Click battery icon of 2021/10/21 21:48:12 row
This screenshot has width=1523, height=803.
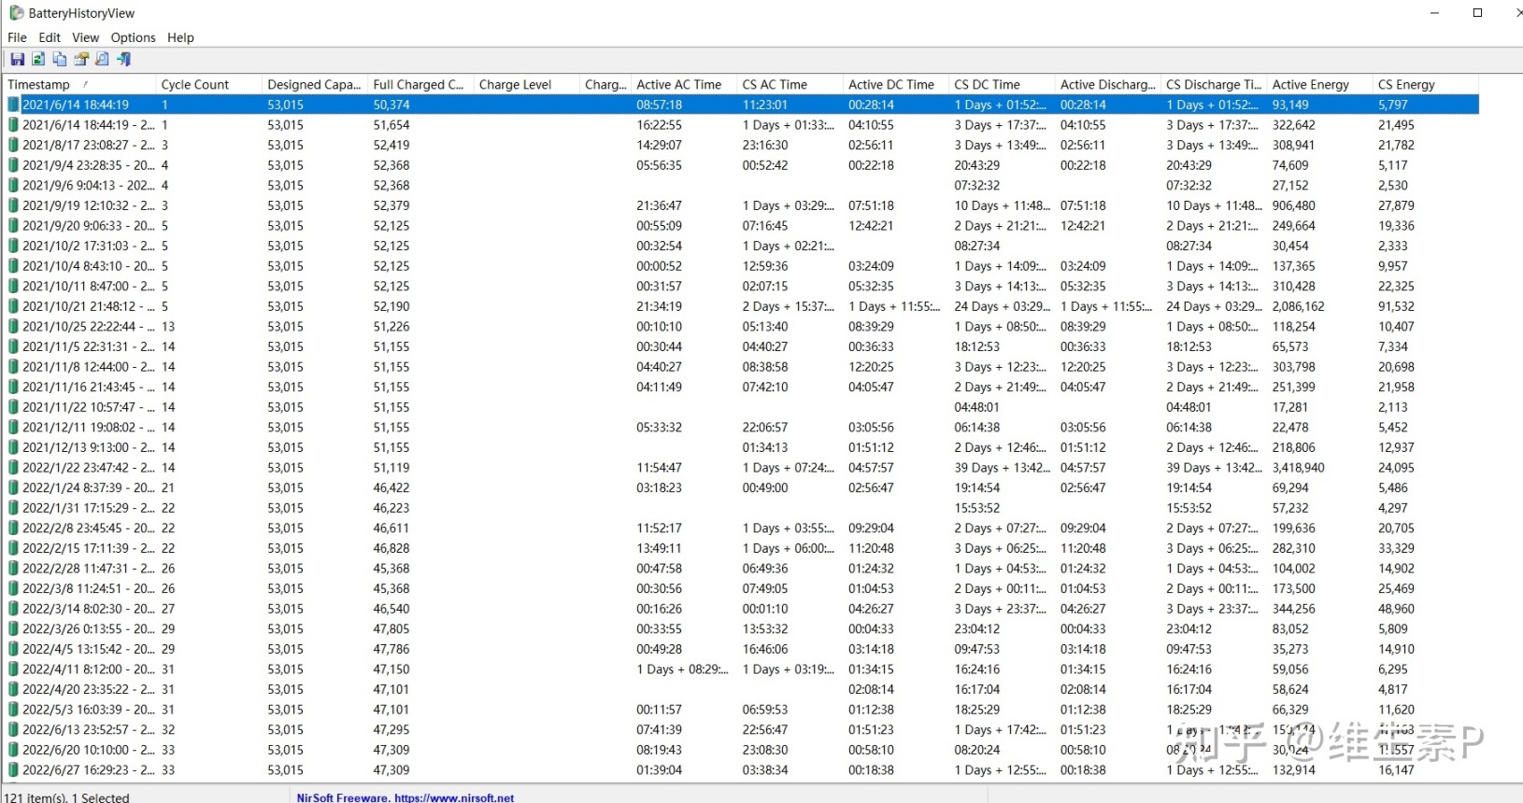tap(13, 306)
